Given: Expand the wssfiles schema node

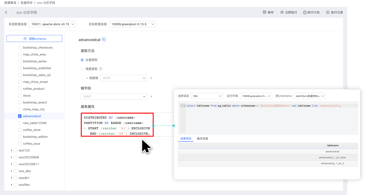Looking at the screenshot, I should coord(11,185).
